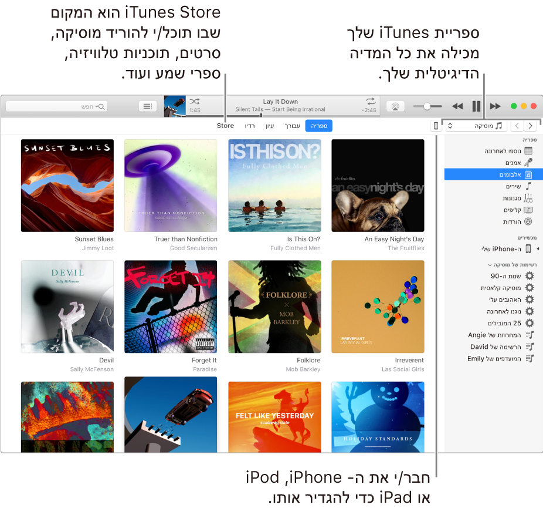The height and width of the screenshot is (508, 543).
Task: Open the Sunset Blues album cover
Action: tap(67, 186)
